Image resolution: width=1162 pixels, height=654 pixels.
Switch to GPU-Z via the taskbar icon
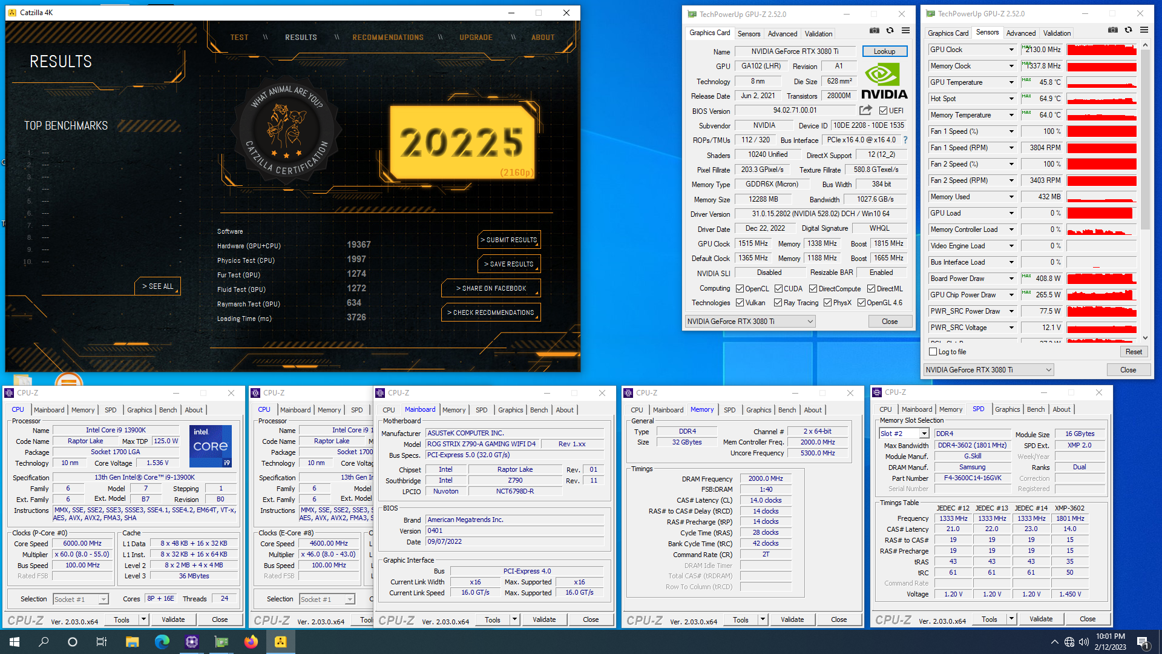(x=221, y=642)
